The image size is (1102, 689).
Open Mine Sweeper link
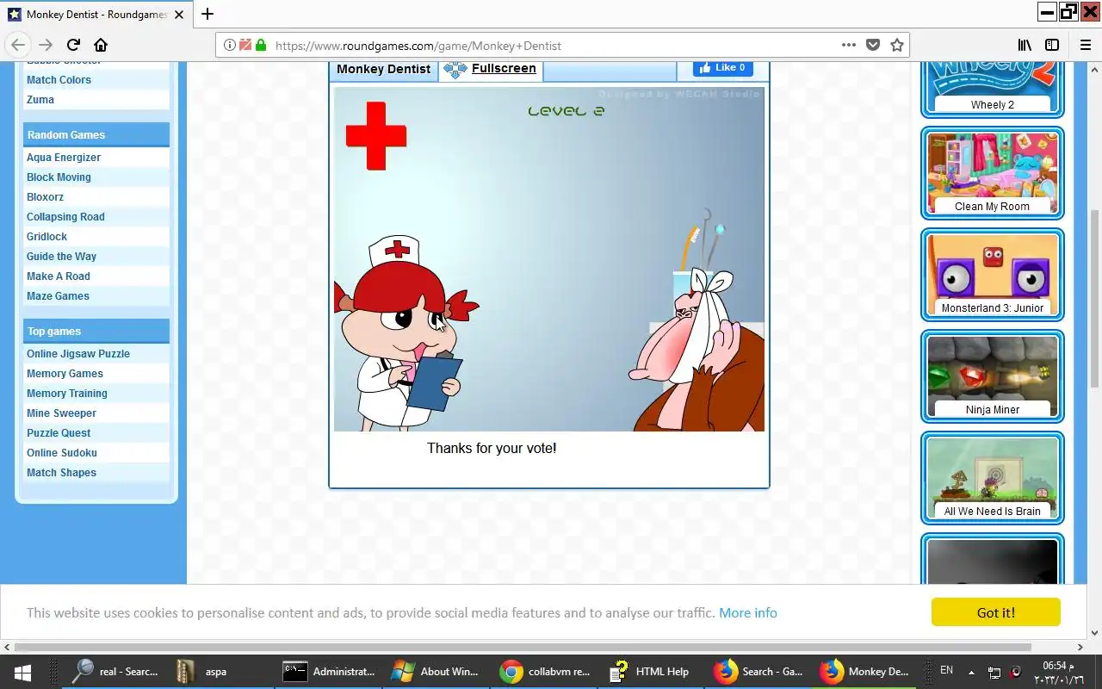[61, 413]
